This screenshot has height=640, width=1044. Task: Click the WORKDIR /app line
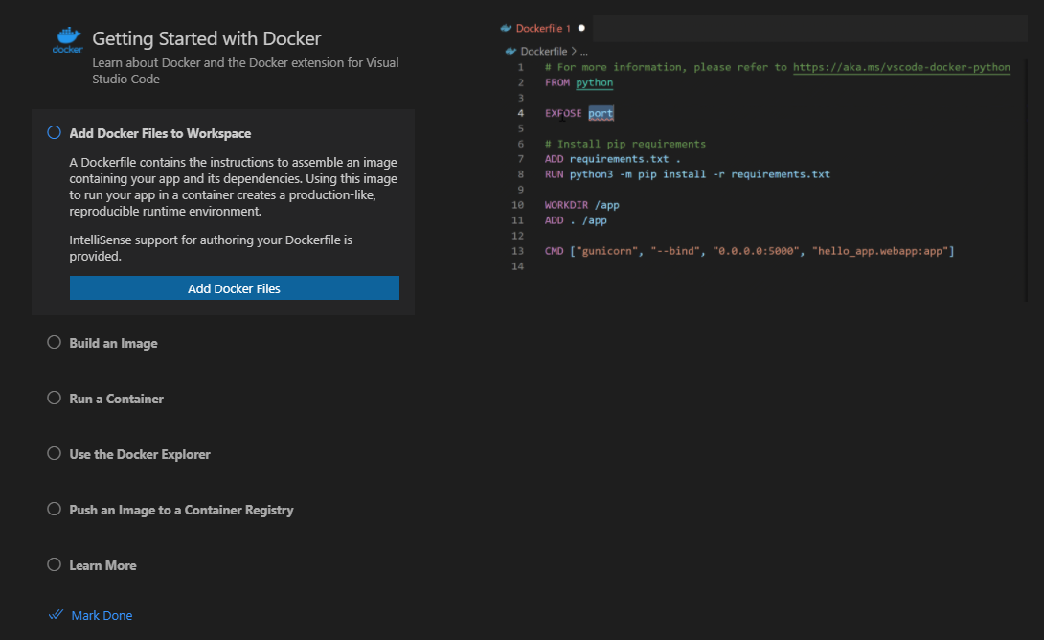[x=582, y=205]
